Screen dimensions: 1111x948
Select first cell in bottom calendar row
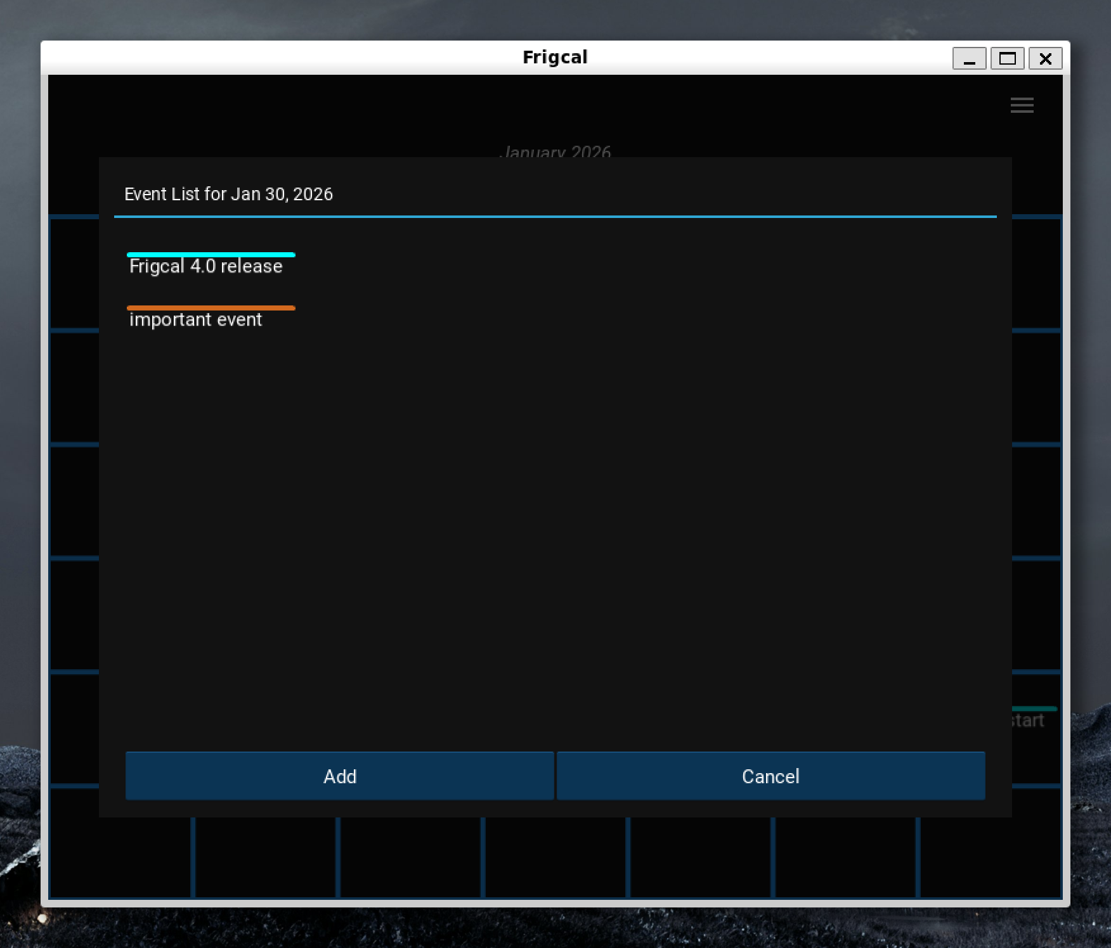[120, 857]
